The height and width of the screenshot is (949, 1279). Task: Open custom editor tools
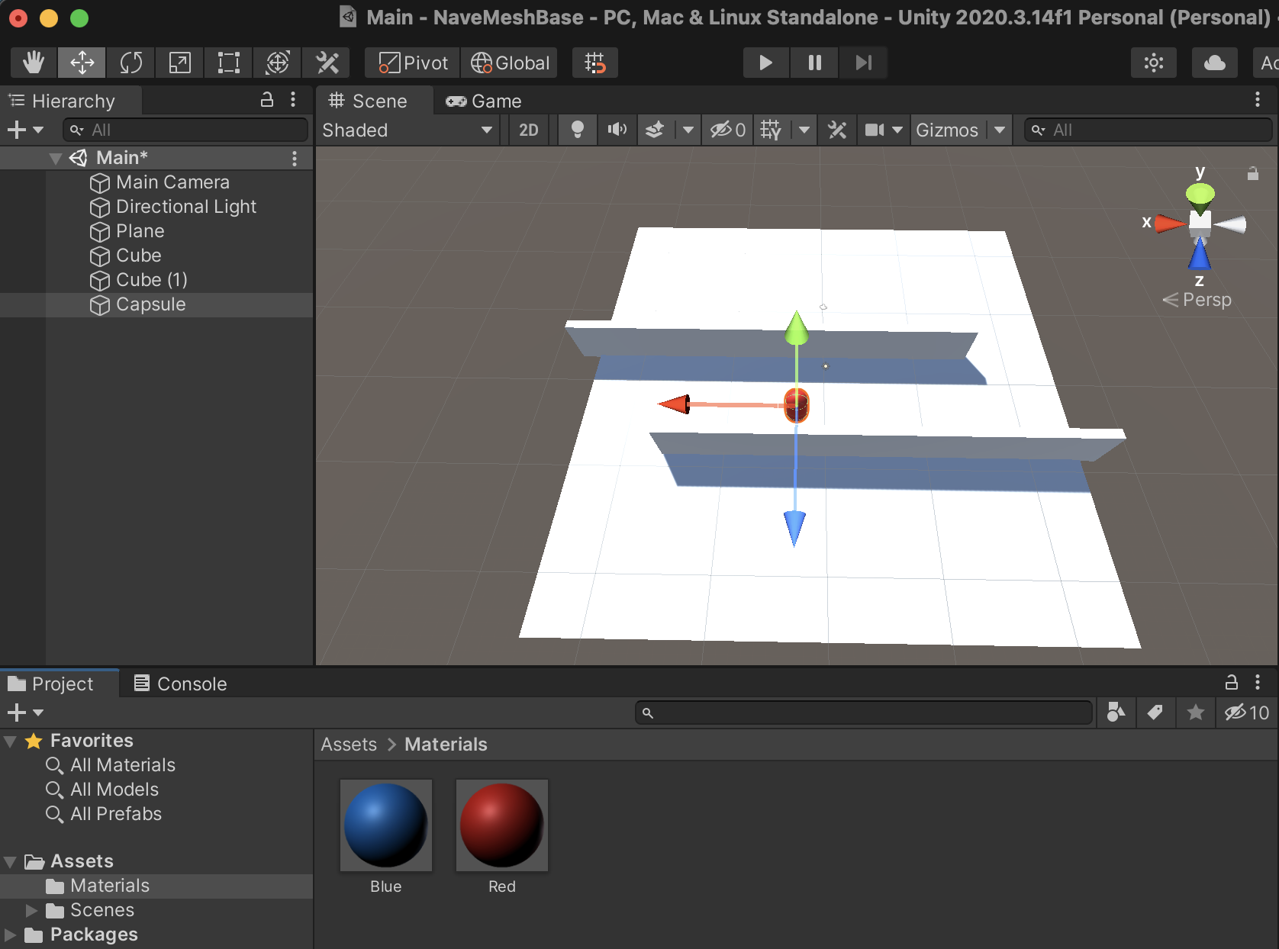pyautogui.click(x=327, y=63)
